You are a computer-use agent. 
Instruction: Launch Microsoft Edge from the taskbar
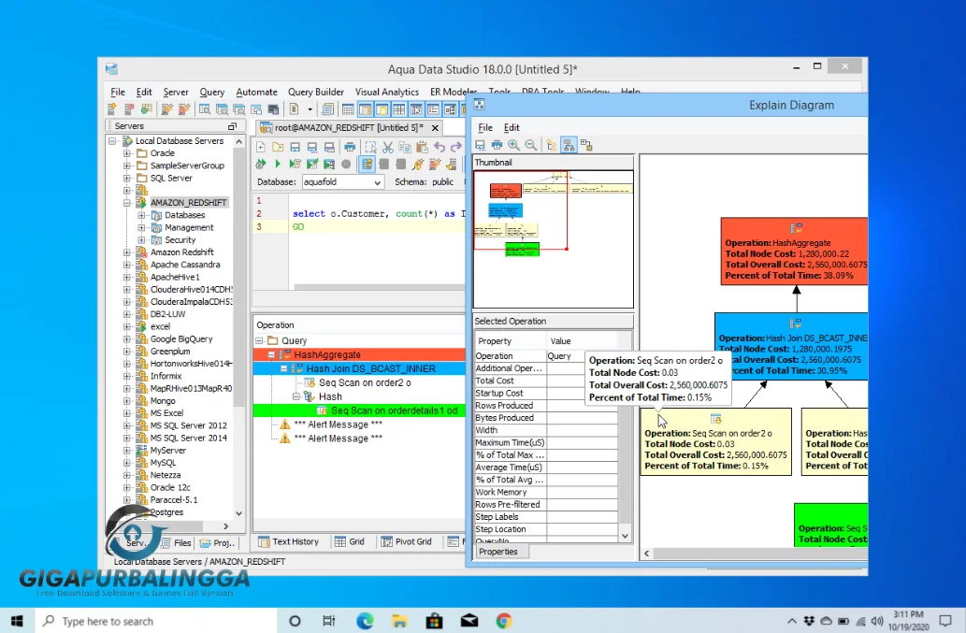click(x=364, y=620)
